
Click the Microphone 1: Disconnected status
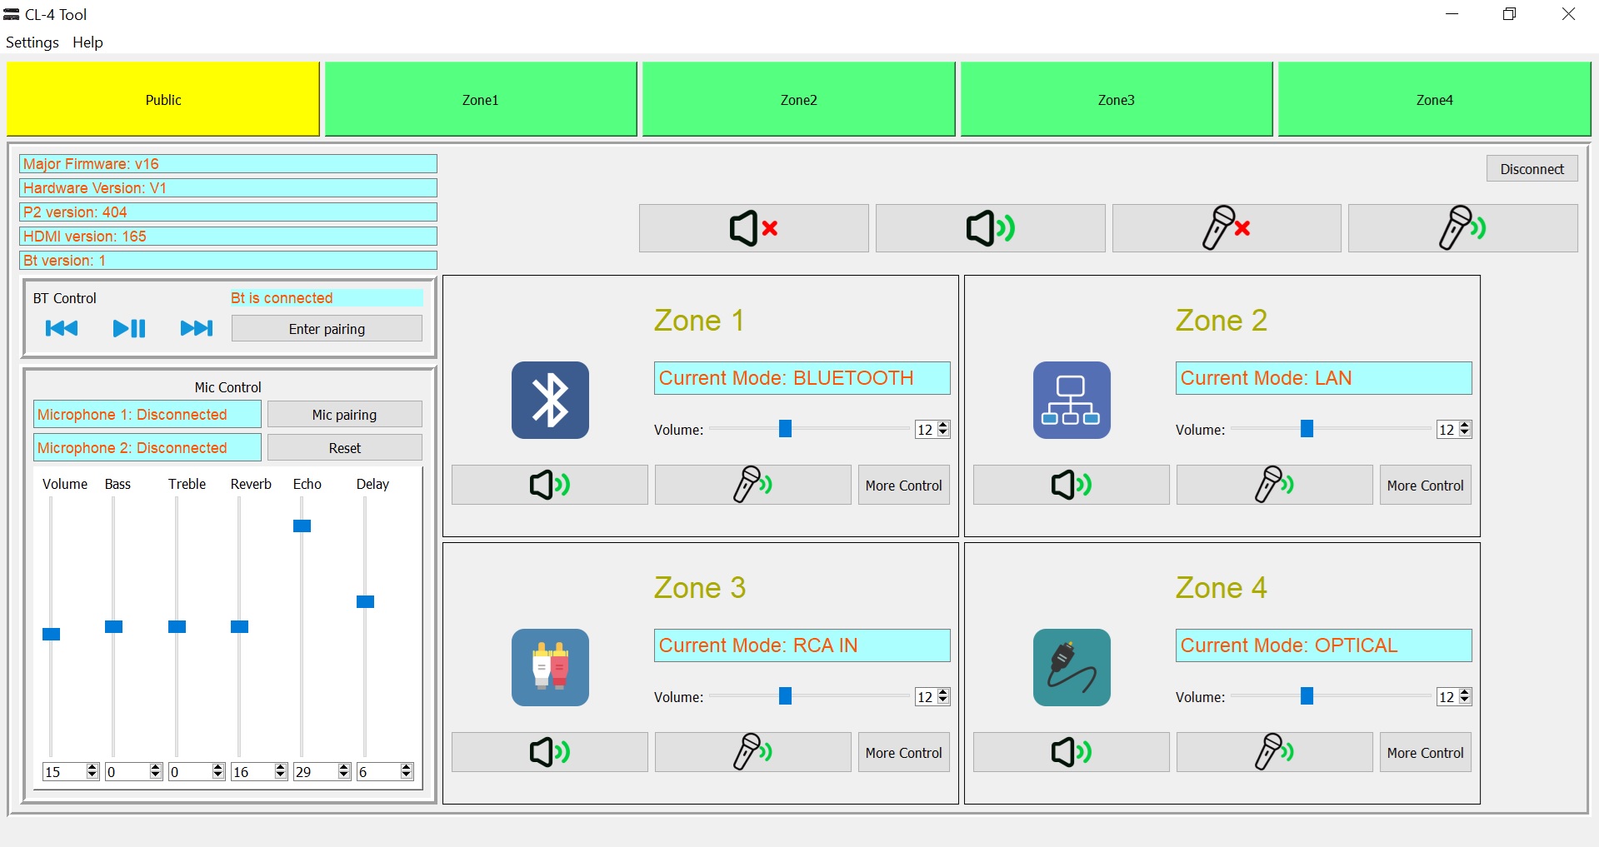click(147, 414)
